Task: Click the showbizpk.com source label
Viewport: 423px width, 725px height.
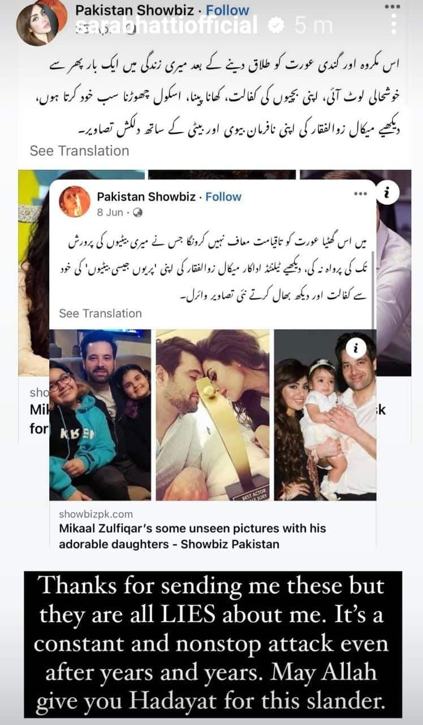Action: [x=96, y=514]
